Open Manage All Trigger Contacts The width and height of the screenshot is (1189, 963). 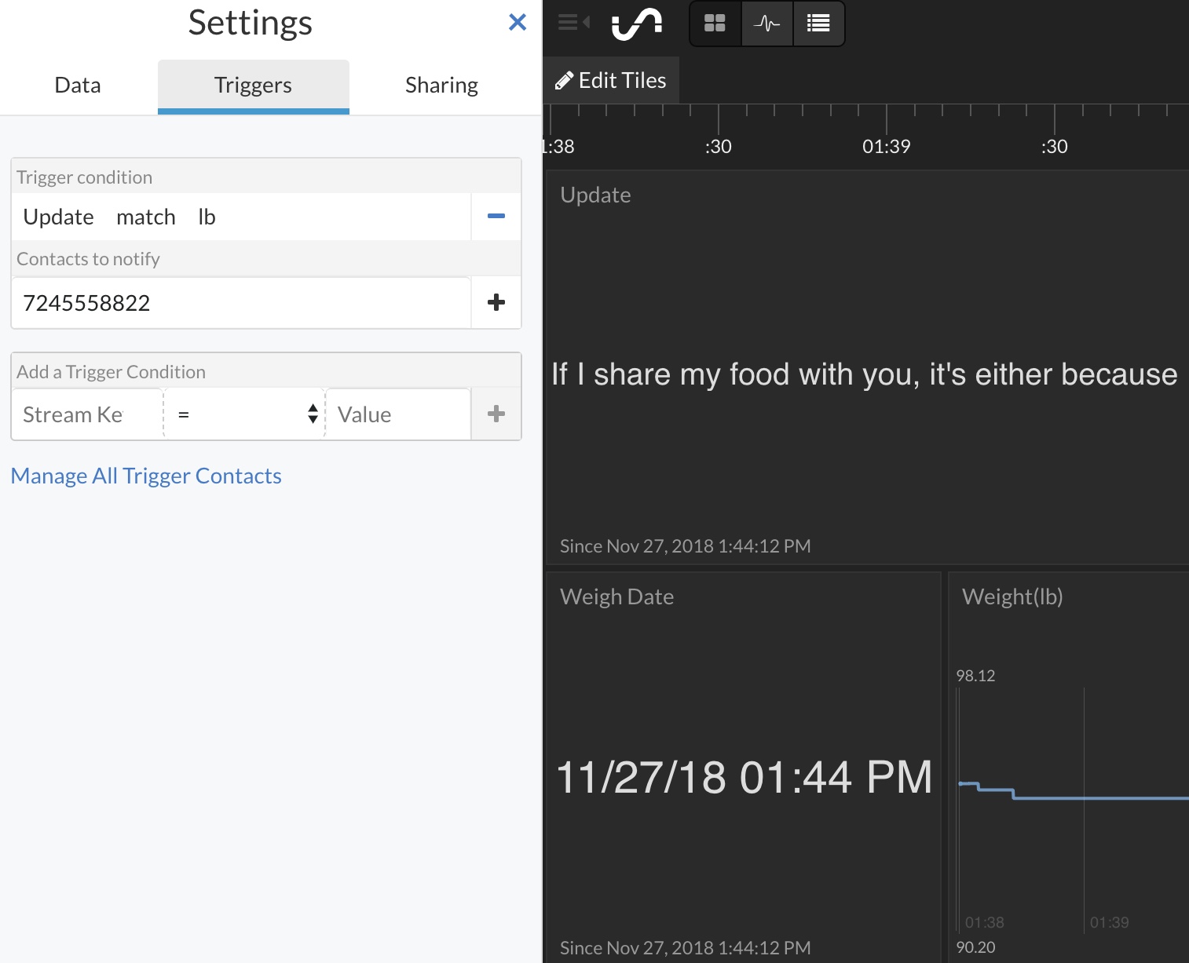146,475
